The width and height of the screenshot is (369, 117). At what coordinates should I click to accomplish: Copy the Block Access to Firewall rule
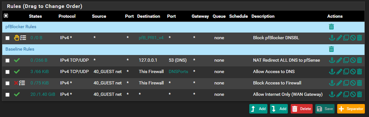346,83
